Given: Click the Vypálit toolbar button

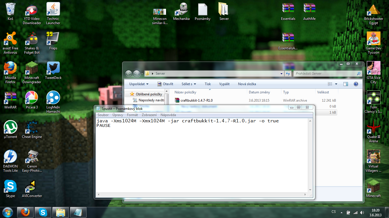Looking at the screenshot, I should [x=224, y=84].
